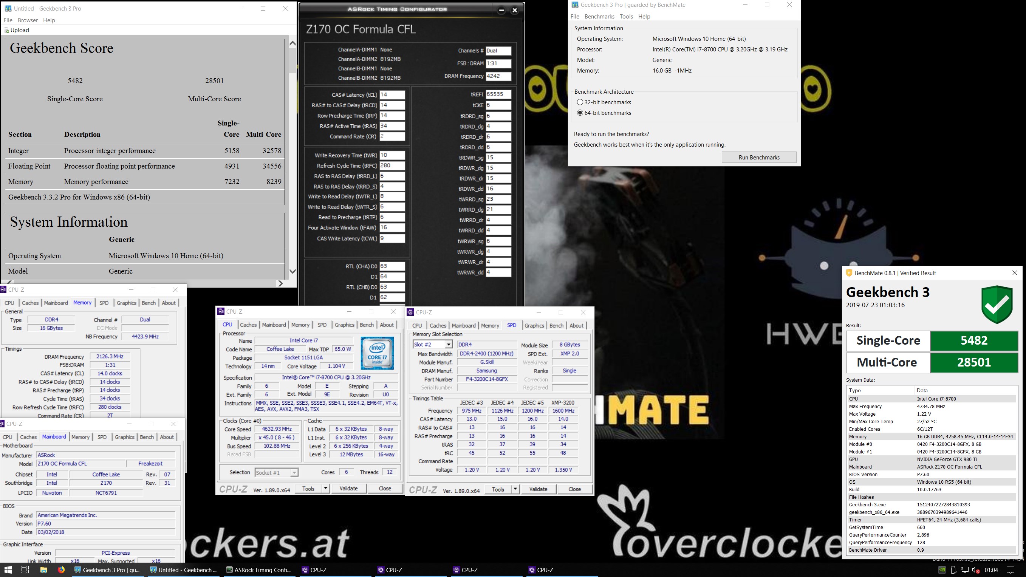Click the Run Benchmarks button

click(759, 157)
